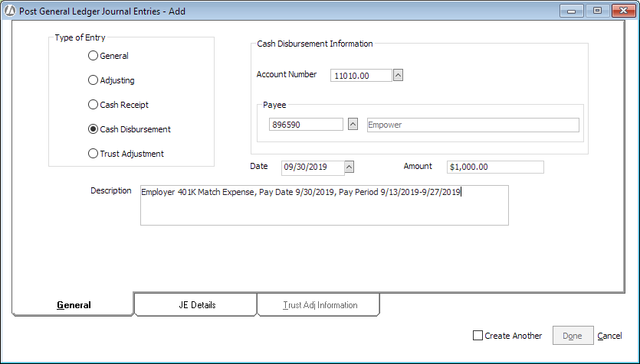Viewport: 640px width, 364px height.
Task: Open the Payee lookup arrow
Action: [x=353, y=124]
